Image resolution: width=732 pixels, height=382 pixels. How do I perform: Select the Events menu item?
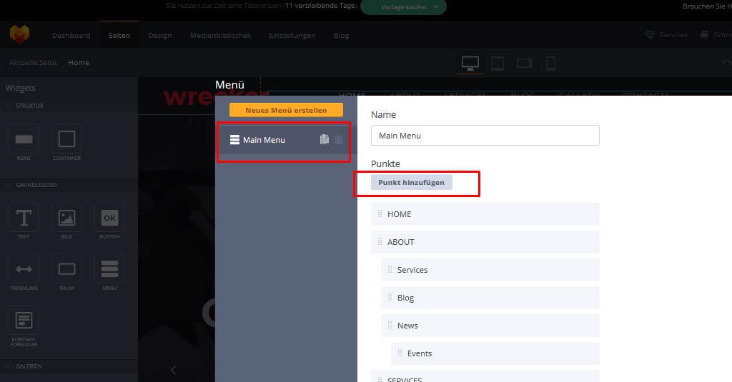pyautogui.click(x=420, y=353)
